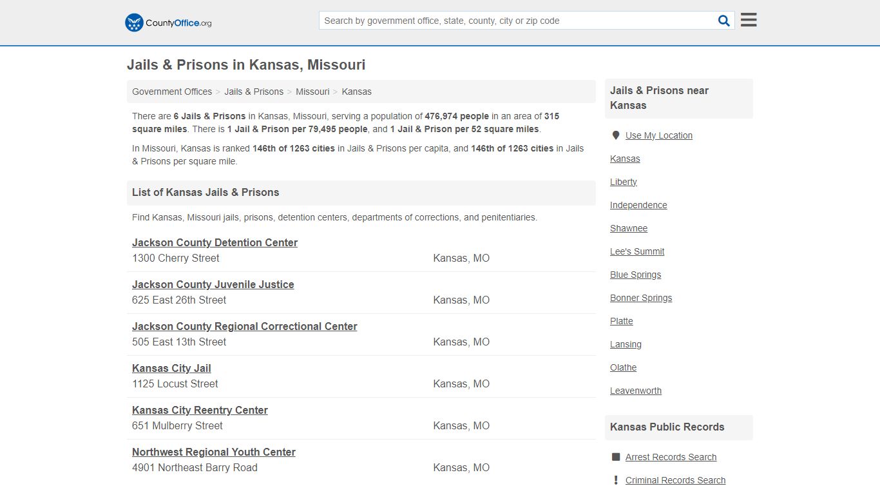This screenshot has width=880, height=495.
Task: Open Jackson County Detention Center
Action: point(215,242)
